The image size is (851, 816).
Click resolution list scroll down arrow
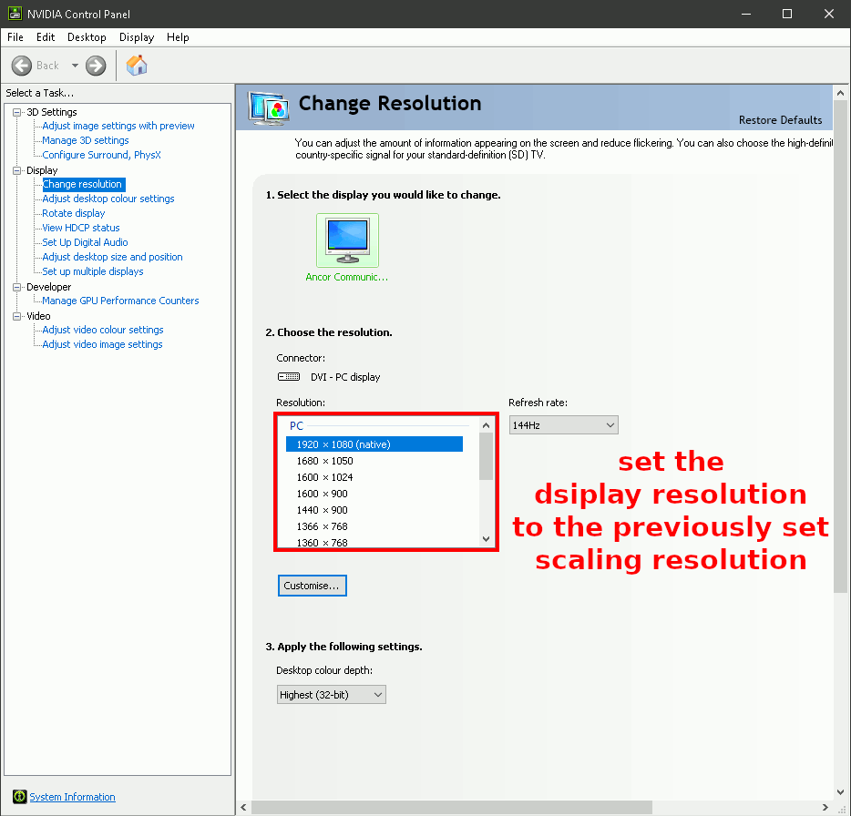tap(486, 539)
